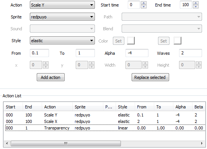
Task: Decrease y value with down arrow
Action: click(x=91, y=67)
